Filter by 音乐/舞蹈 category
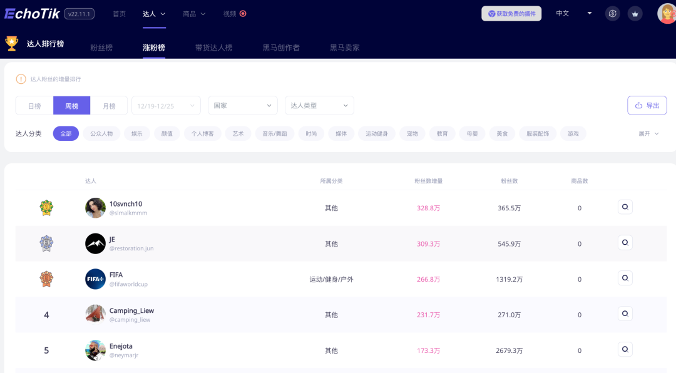 point(275,134)
